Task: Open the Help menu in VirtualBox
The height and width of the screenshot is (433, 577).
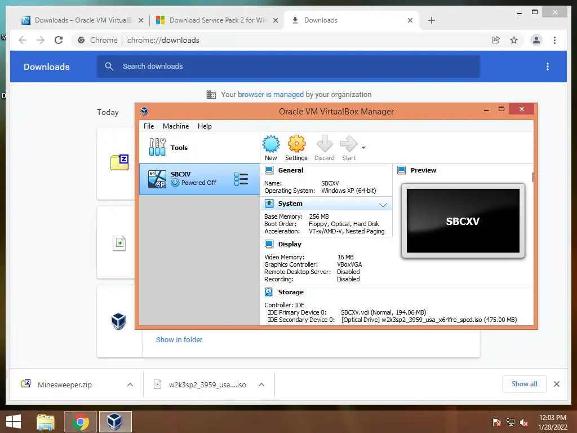Action: pyautogui.click(x=205, y=126)
